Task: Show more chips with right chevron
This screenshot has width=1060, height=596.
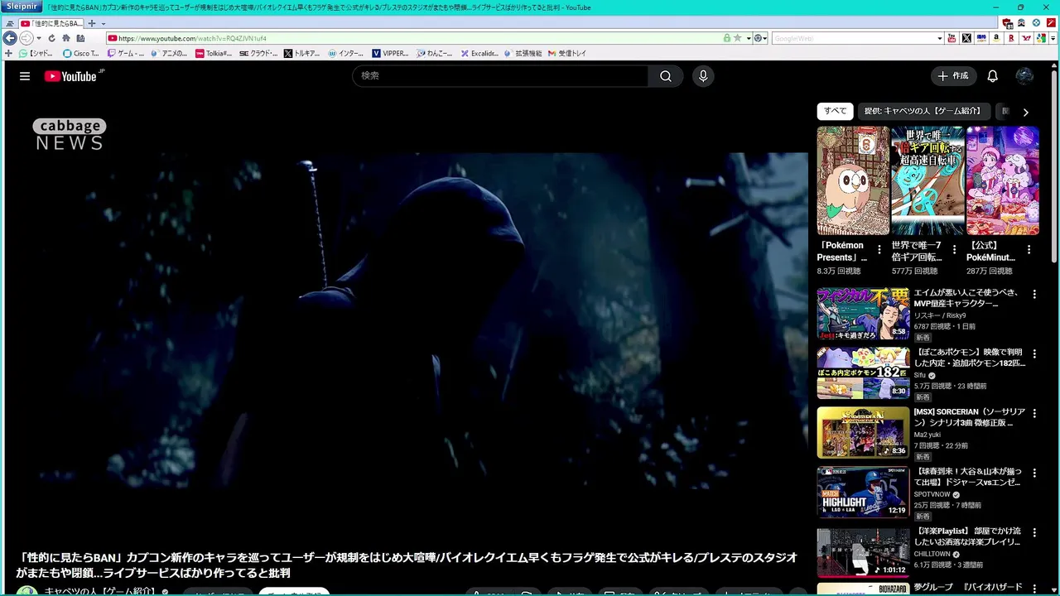Action: point(1025,112)
